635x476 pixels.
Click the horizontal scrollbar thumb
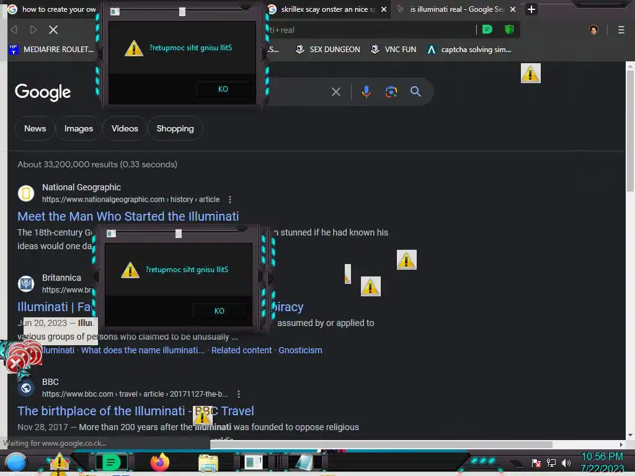coord(381,444)
